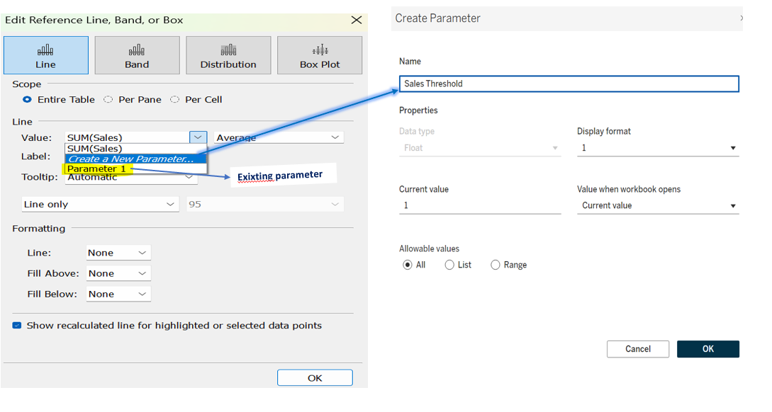
Task: Click inside the Sales Threshold name field
Action: point(567,84)
